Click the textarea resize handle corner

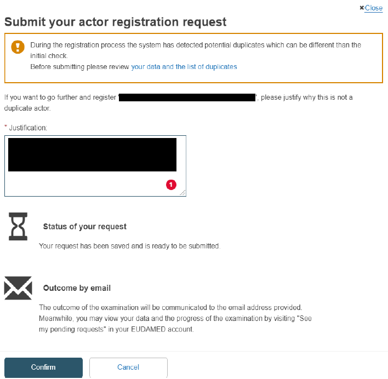[183, 193]
